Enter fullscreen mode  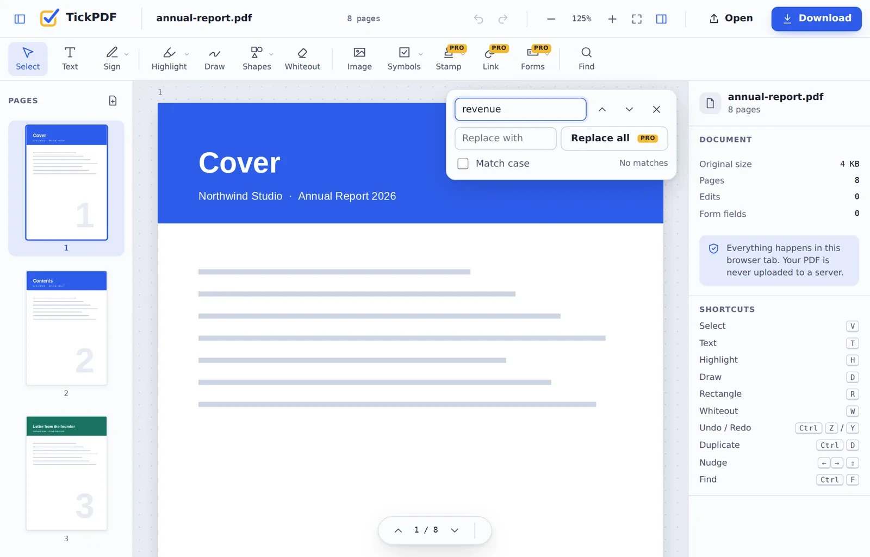click(637, 19)
